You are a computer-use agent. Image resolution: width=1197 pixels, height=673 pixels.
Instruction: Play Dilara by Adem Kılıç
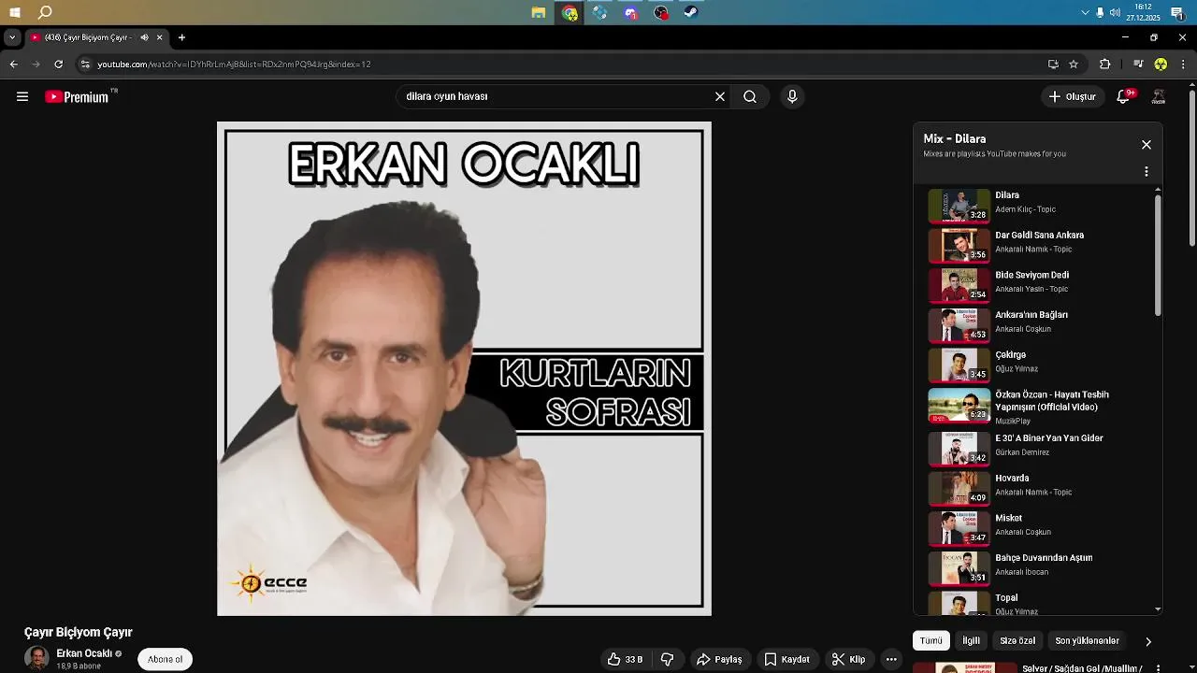(1038, 206)
